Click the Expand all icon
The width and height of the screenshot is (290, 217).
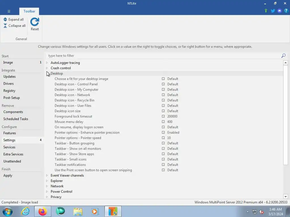[5, 19]
